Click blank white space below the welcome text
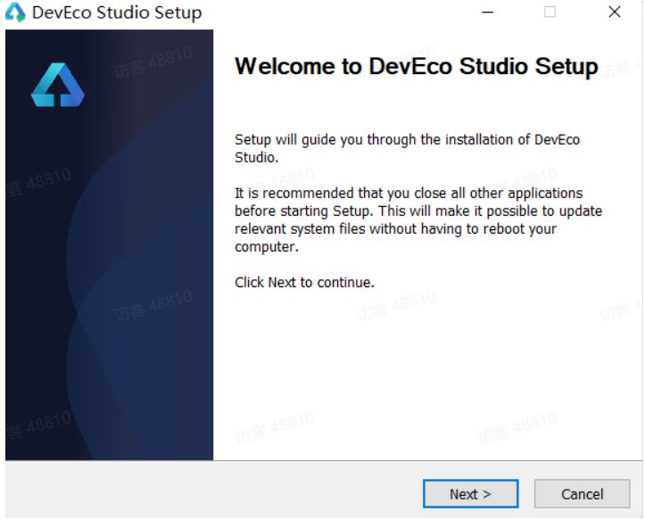The image size is (645, 520). click(x=428, y=375)
